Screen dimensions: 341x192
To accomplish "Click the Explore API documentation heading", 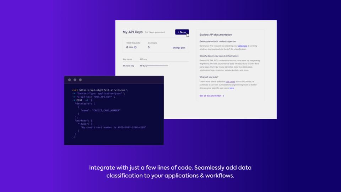I will [x=216, y=35].
